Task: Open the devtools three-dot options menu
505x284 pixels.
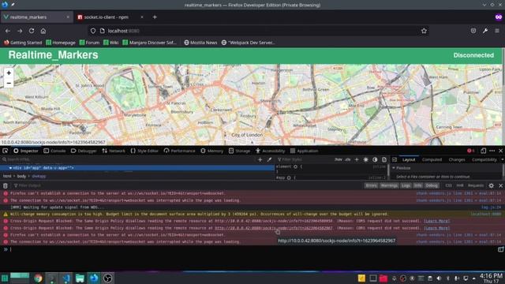Action: tap(492, 151)
